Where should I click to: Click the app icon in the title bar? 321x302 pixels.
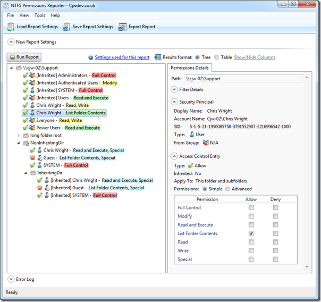click(6, 6)
